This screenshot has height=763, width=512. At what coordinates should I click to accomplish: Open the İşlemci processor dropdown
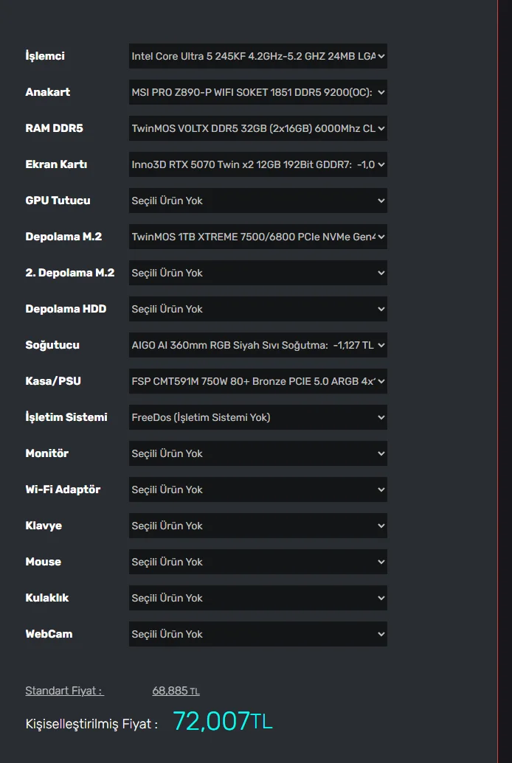[257, 56]
